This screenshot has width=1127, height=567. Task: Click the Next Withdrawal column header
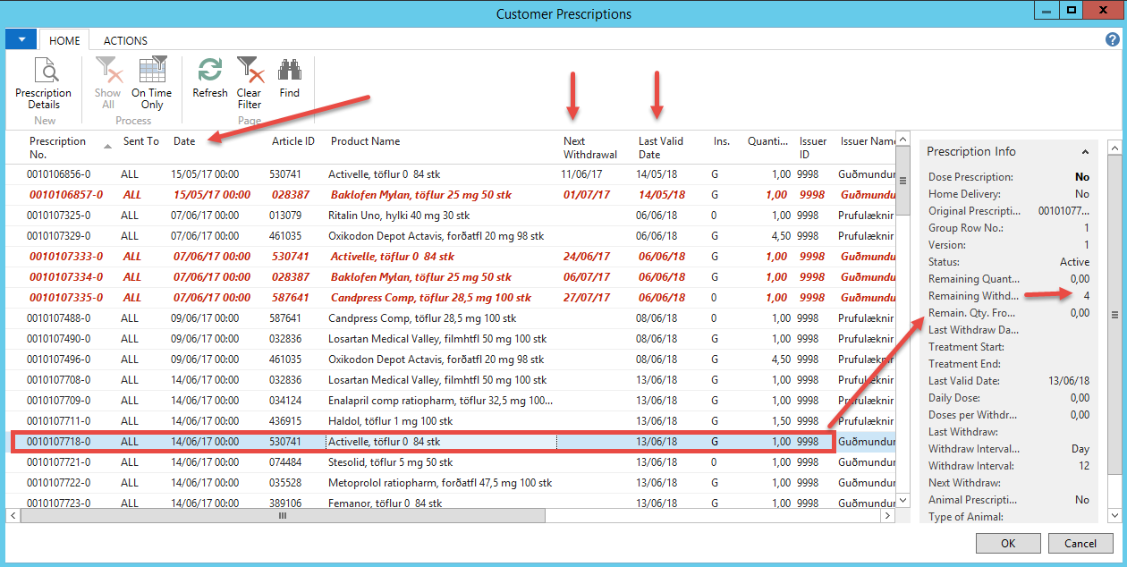589,147
